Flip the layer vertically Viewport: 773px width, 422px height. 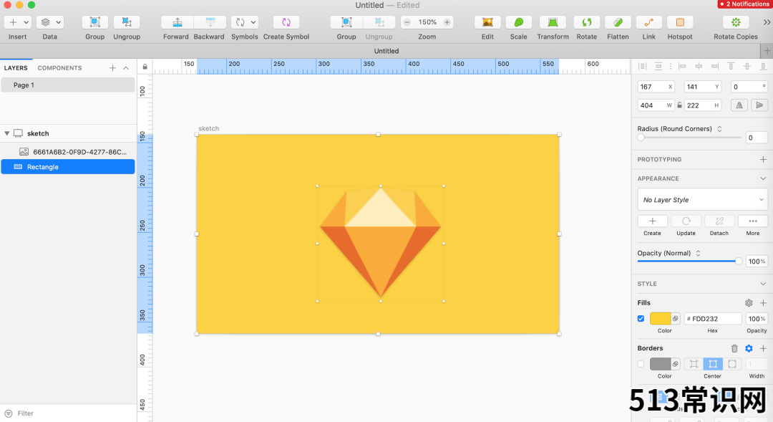pos(759,105)
